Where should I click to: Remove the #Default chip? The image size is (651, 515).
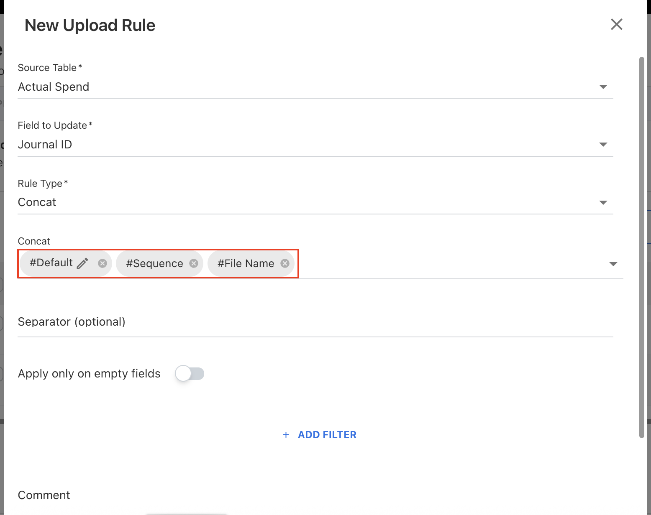[103, 263]
